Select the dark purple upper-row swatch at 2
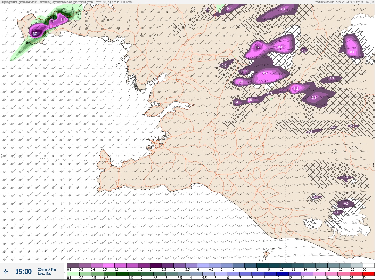375x280 pixels. 156,265
